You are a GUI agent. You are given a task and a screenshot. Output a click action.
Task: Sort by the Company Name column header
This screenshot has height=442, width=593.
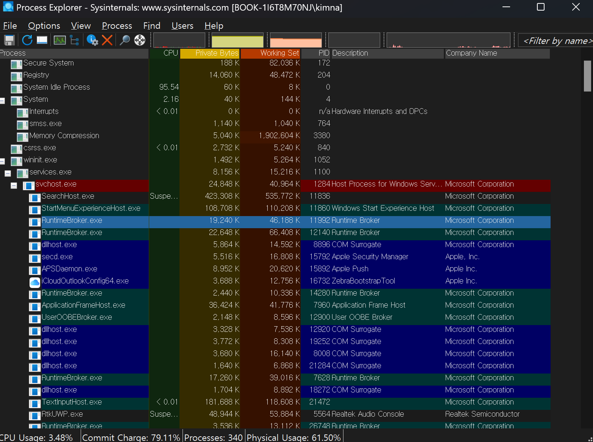[x=497, y=53]
